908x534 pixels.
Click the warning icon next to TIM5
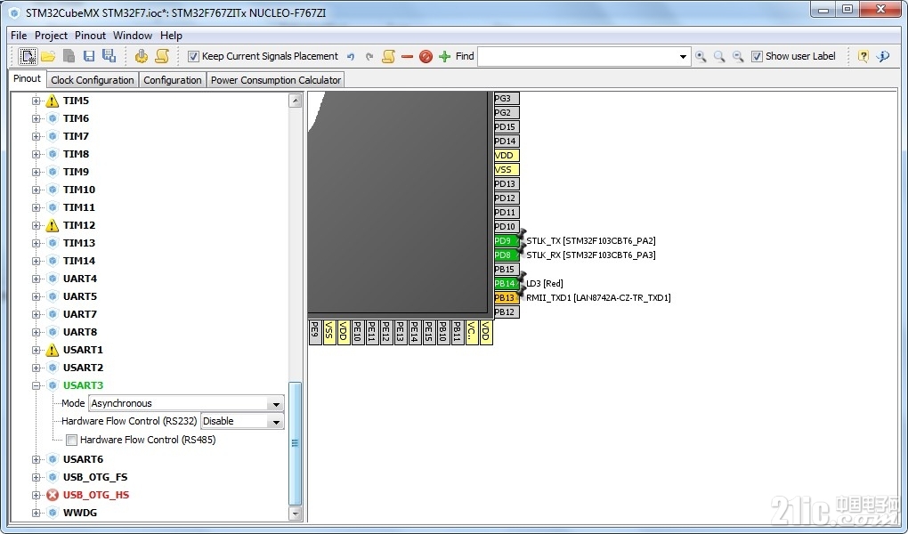53,101
